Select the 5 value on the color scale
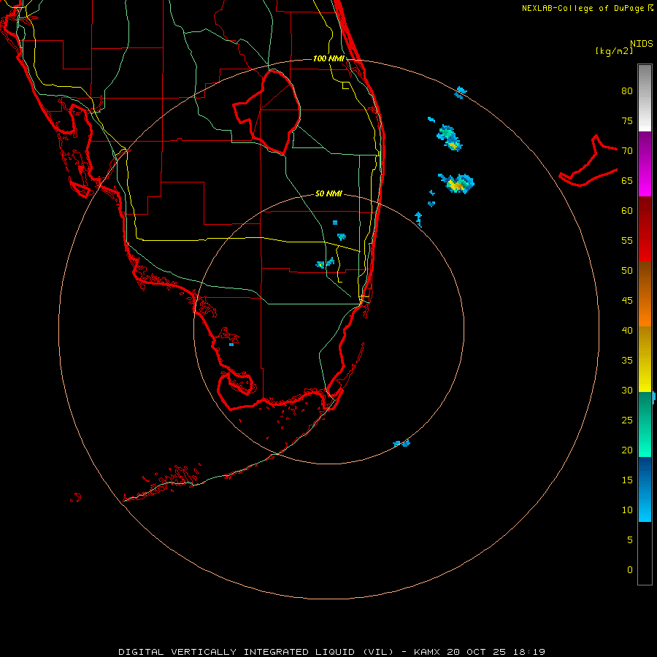 (x=629, y=539)
